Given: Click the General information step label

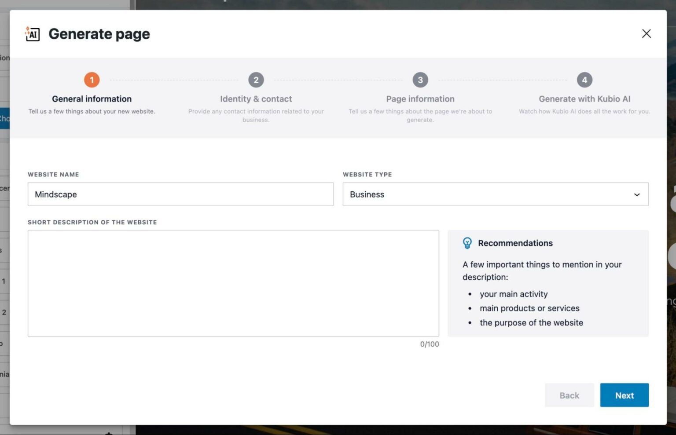Looking at the screenshot, I should coord(92,99).
